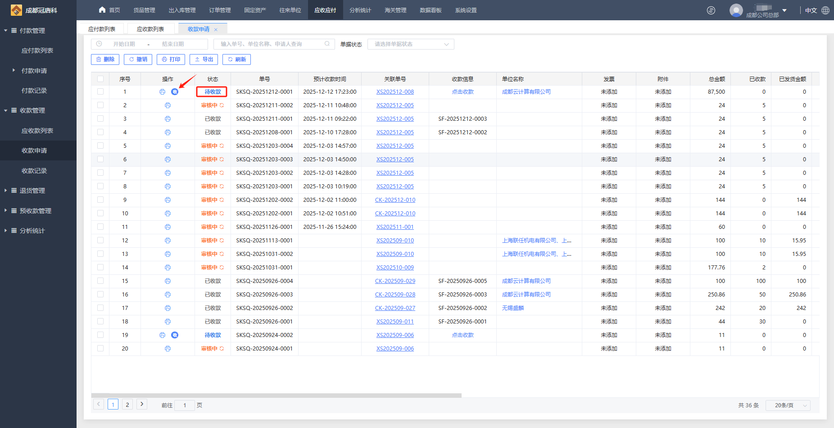
Task: Toggle the select-all header checkbox
Action: [100, 79]
